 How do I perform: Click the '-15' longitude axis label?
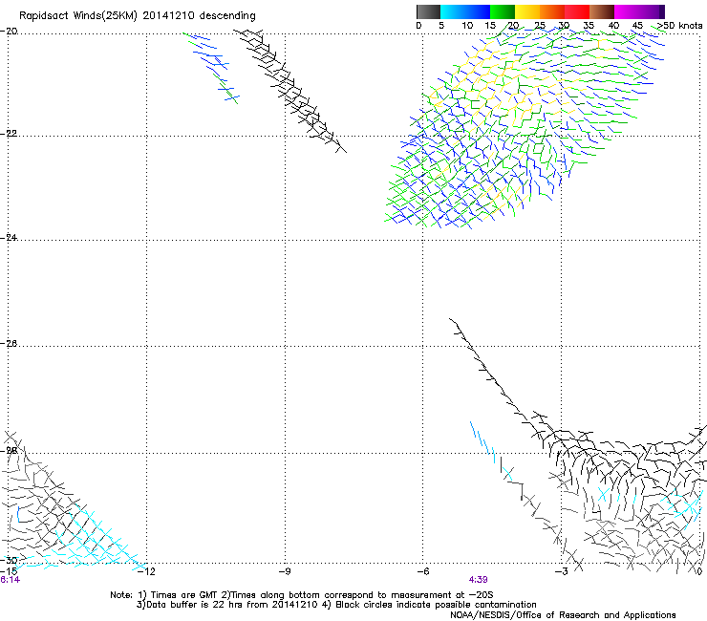tap(9, 571)
